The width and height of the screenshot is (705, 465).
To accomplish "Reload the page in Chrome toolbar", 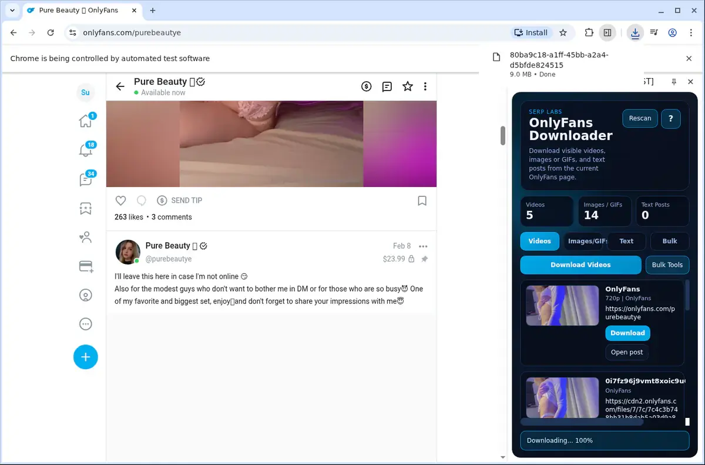I will click(x=51, y=33).
